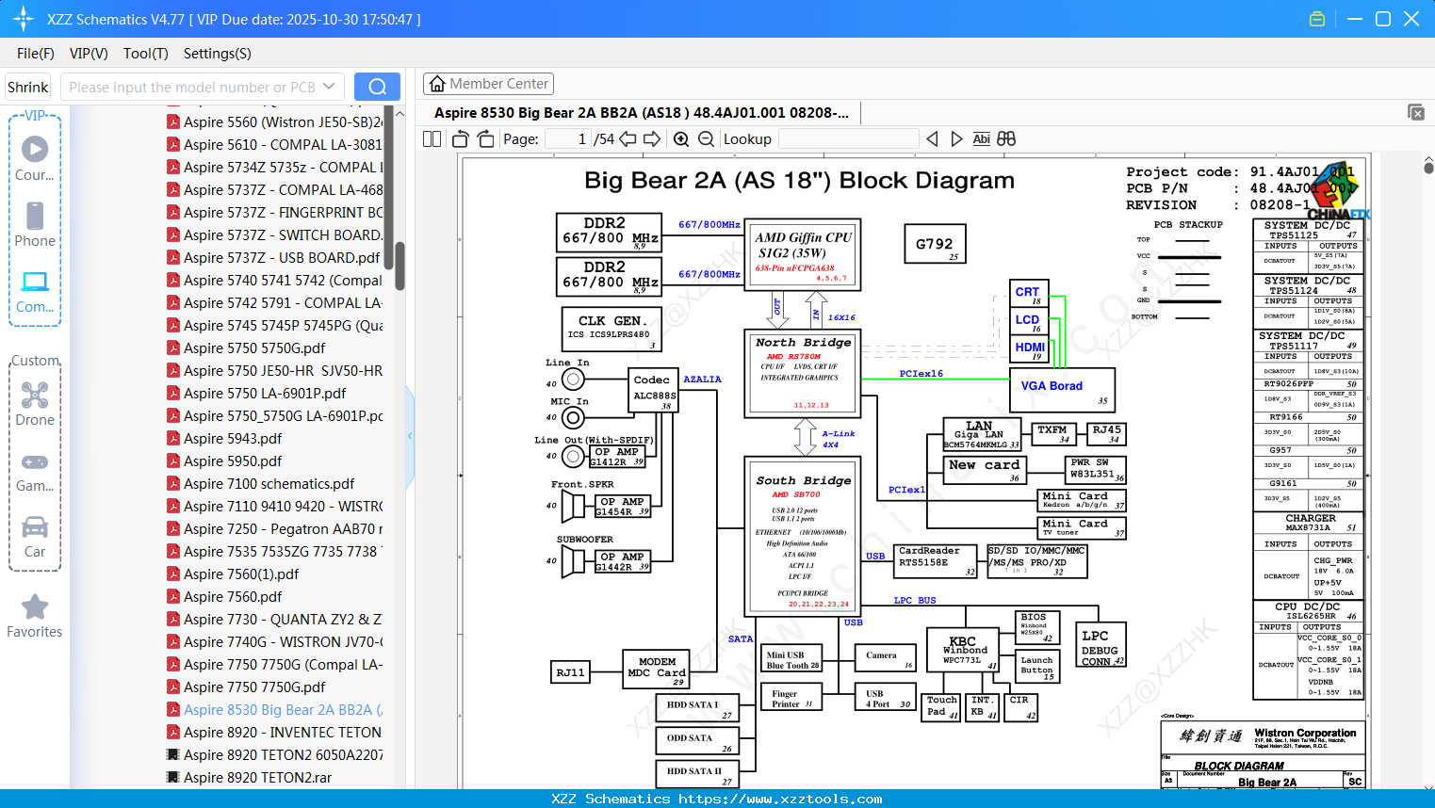Open Aspire 7250 - Pegatron AAB70 file
This screenshot has width=1435, height=808.
283,528
